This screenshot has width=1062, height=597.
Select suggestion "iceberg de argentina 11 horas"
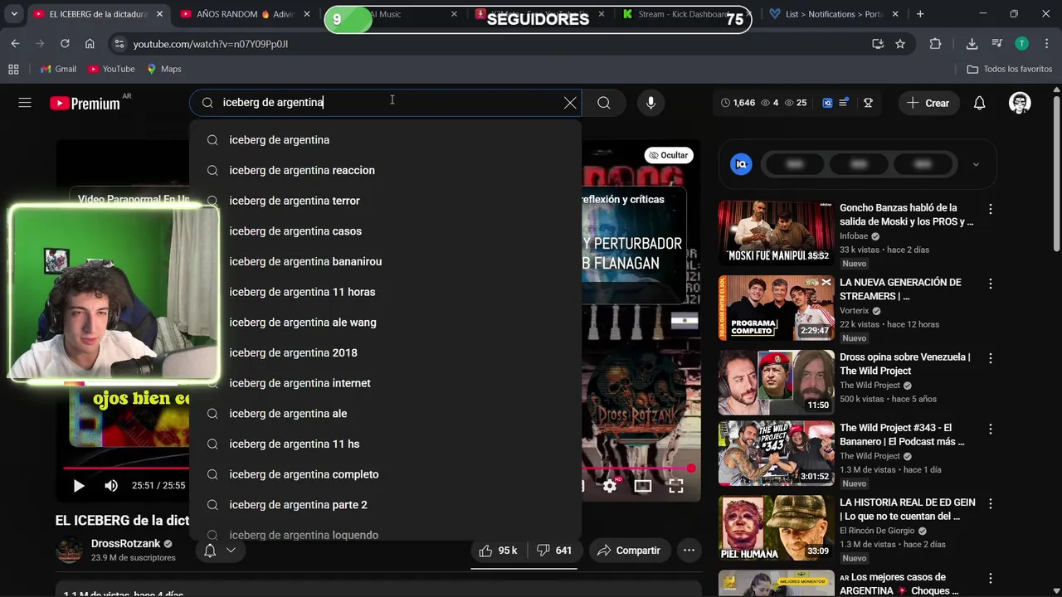click(x=386, y=292)
